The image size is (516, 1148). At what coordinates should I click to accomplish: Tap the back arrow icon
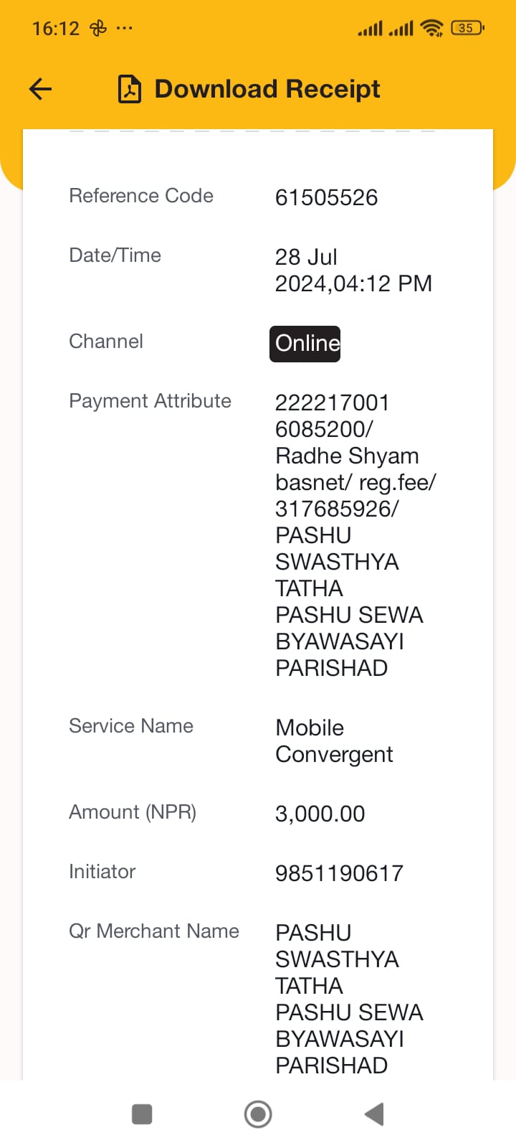tap(41, 89)
